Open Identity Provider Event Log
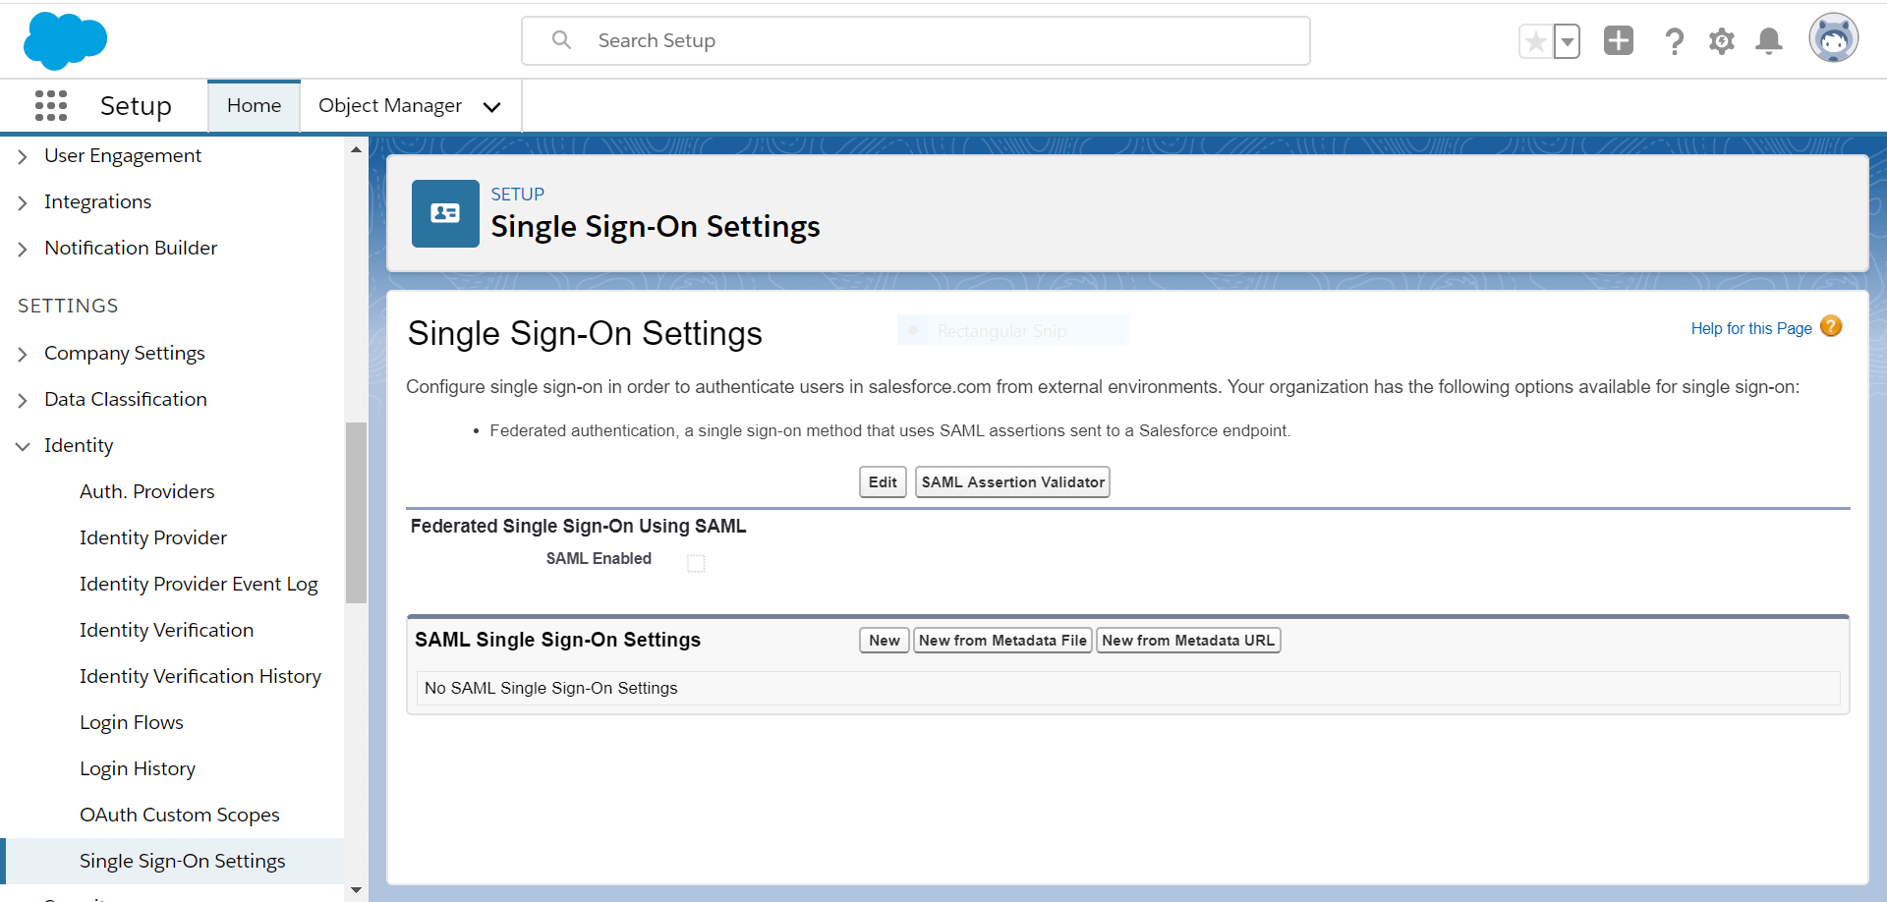 [199, 584]
